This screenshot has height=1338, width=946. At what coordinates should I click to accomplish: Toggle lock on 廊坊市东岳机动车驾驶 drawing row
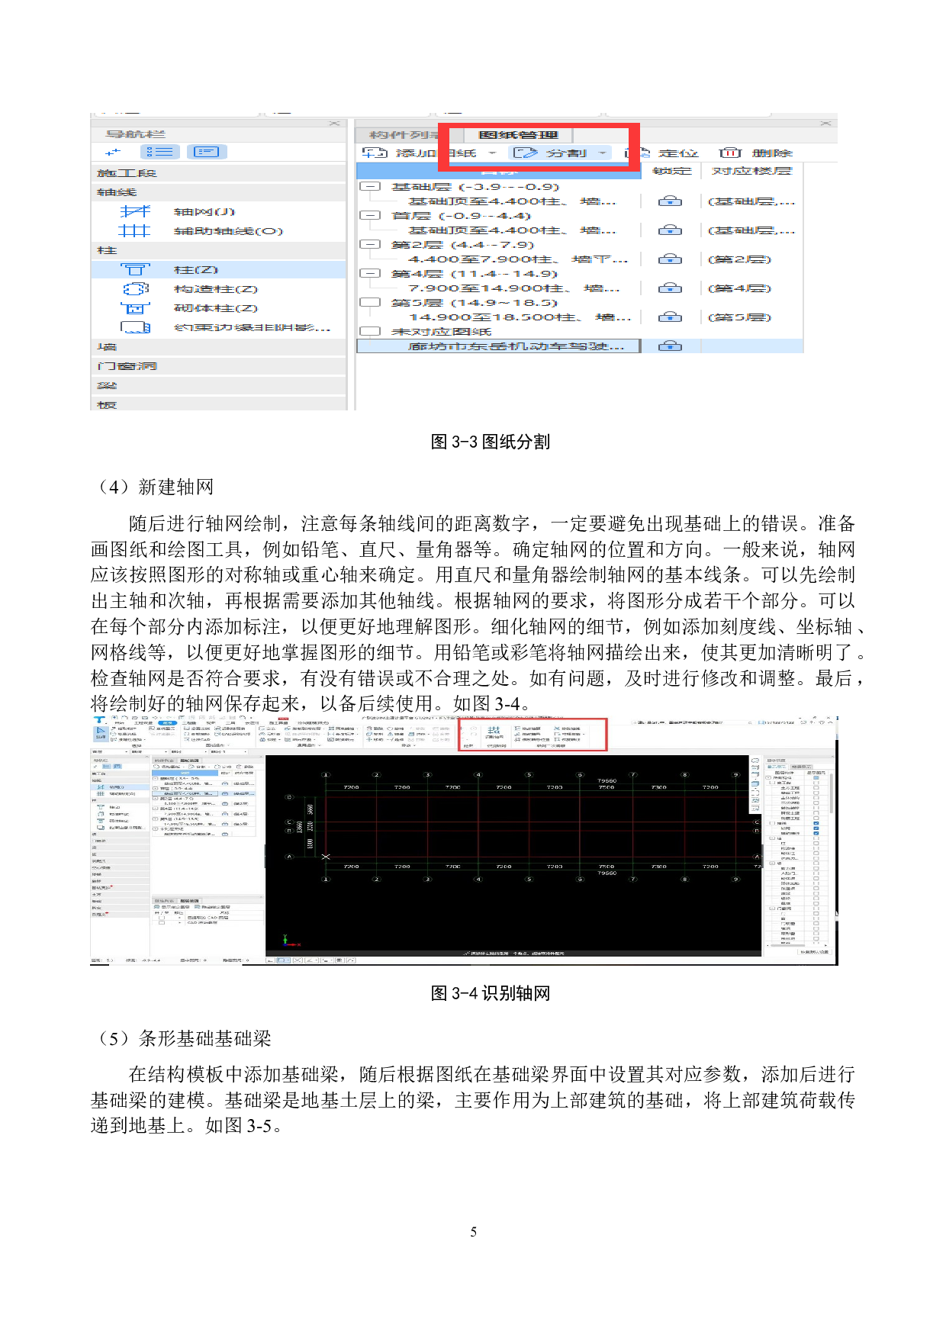[670, 346]
